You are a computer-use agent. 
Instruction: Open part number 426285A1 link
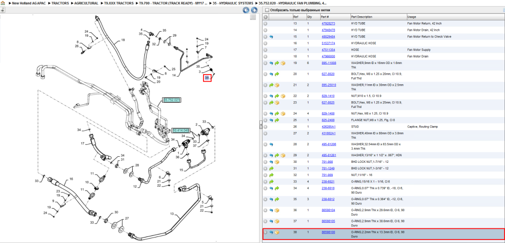coord(329,127)
